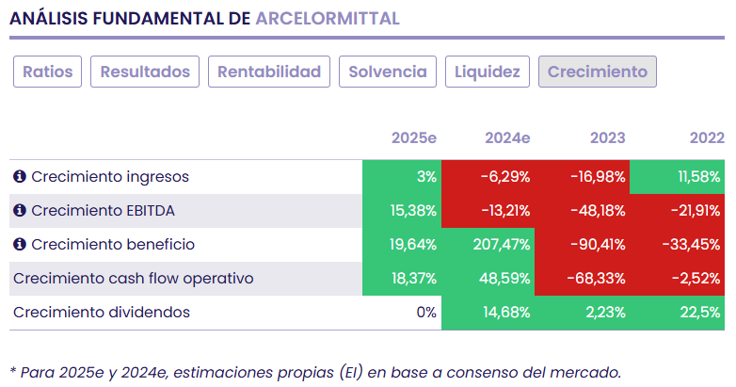Click the 2023 column header

pos(607,138)
